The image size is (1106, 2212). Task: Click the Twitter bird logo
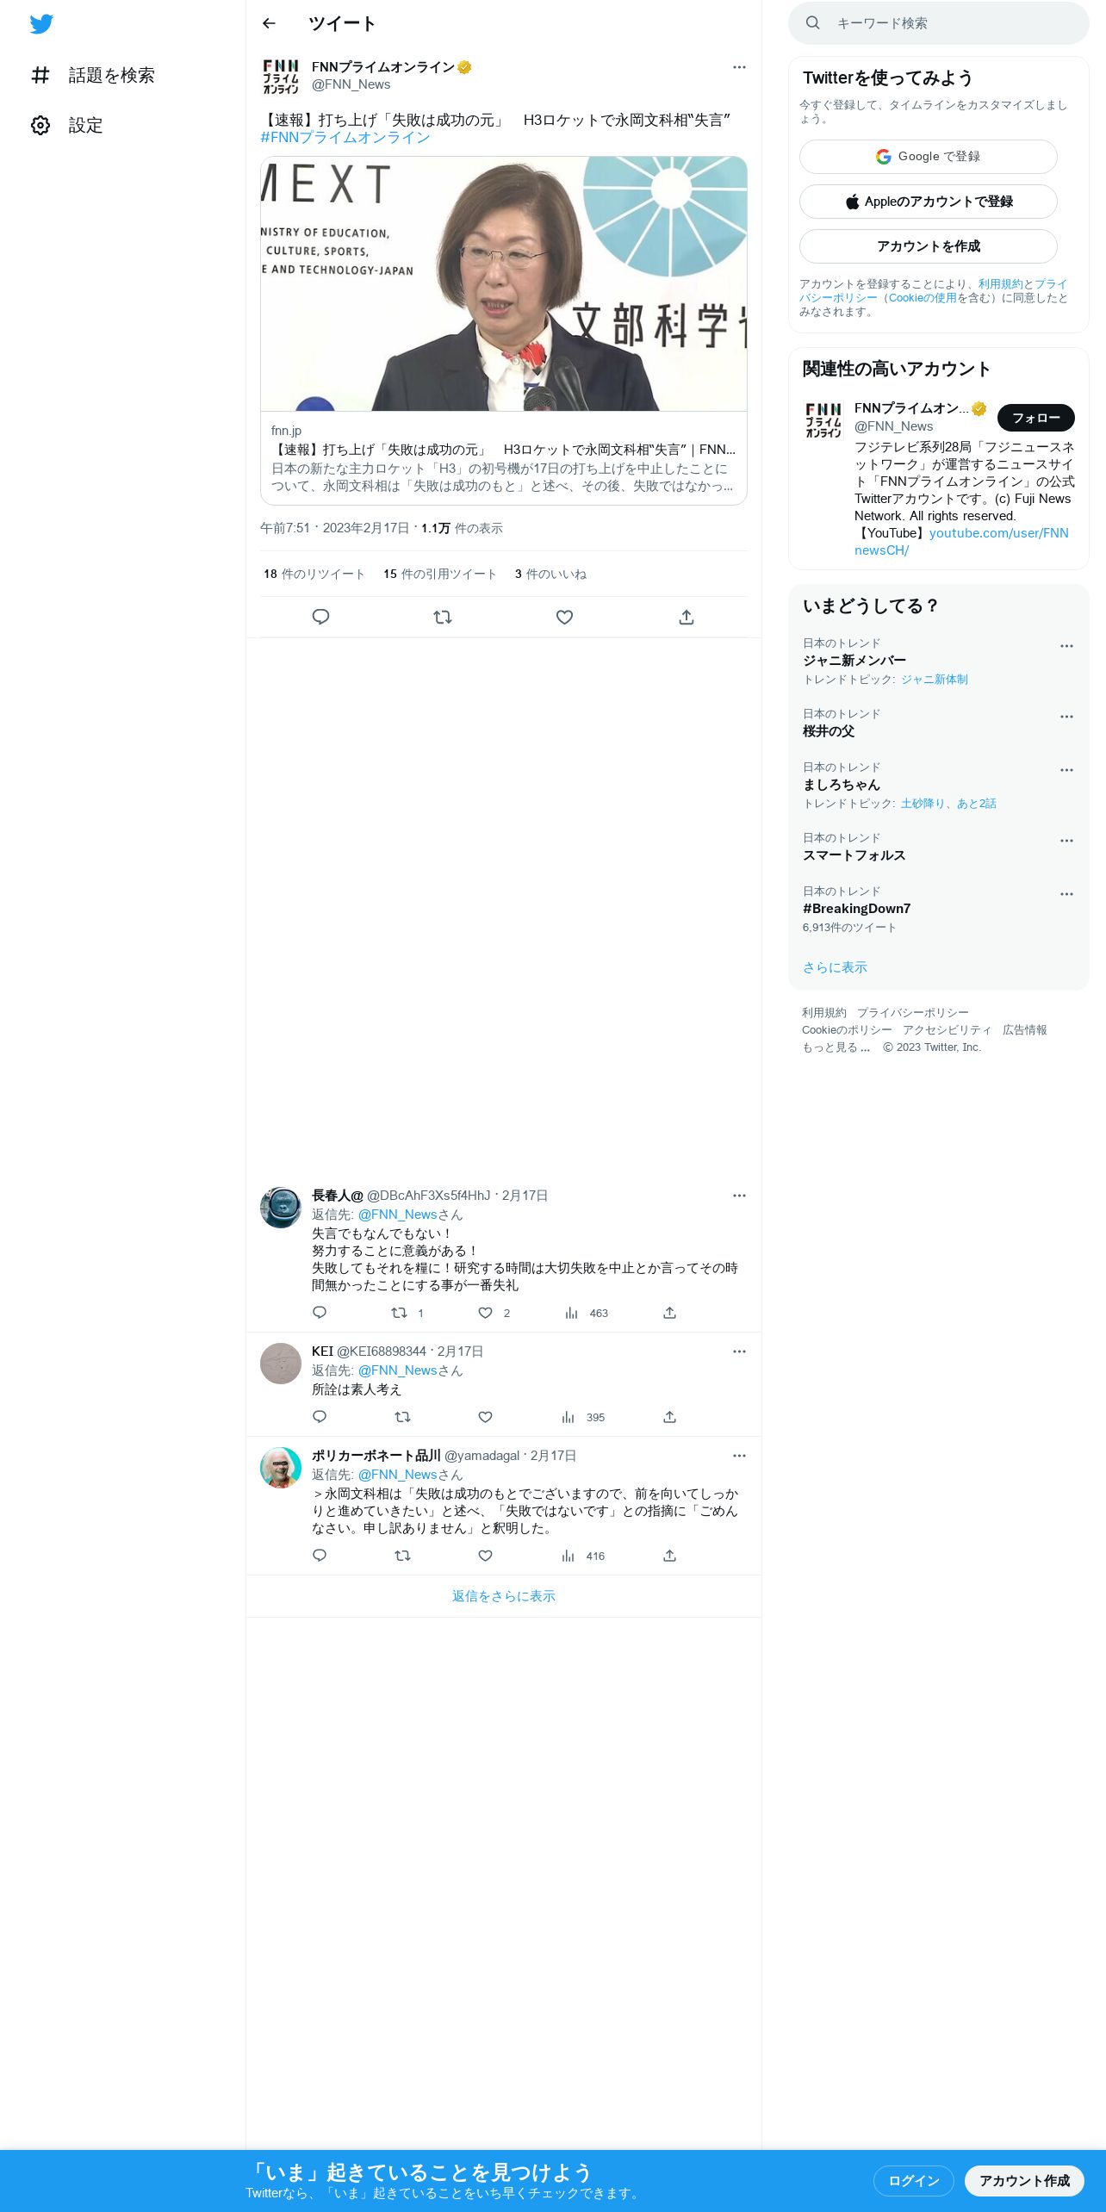(41, 24)
